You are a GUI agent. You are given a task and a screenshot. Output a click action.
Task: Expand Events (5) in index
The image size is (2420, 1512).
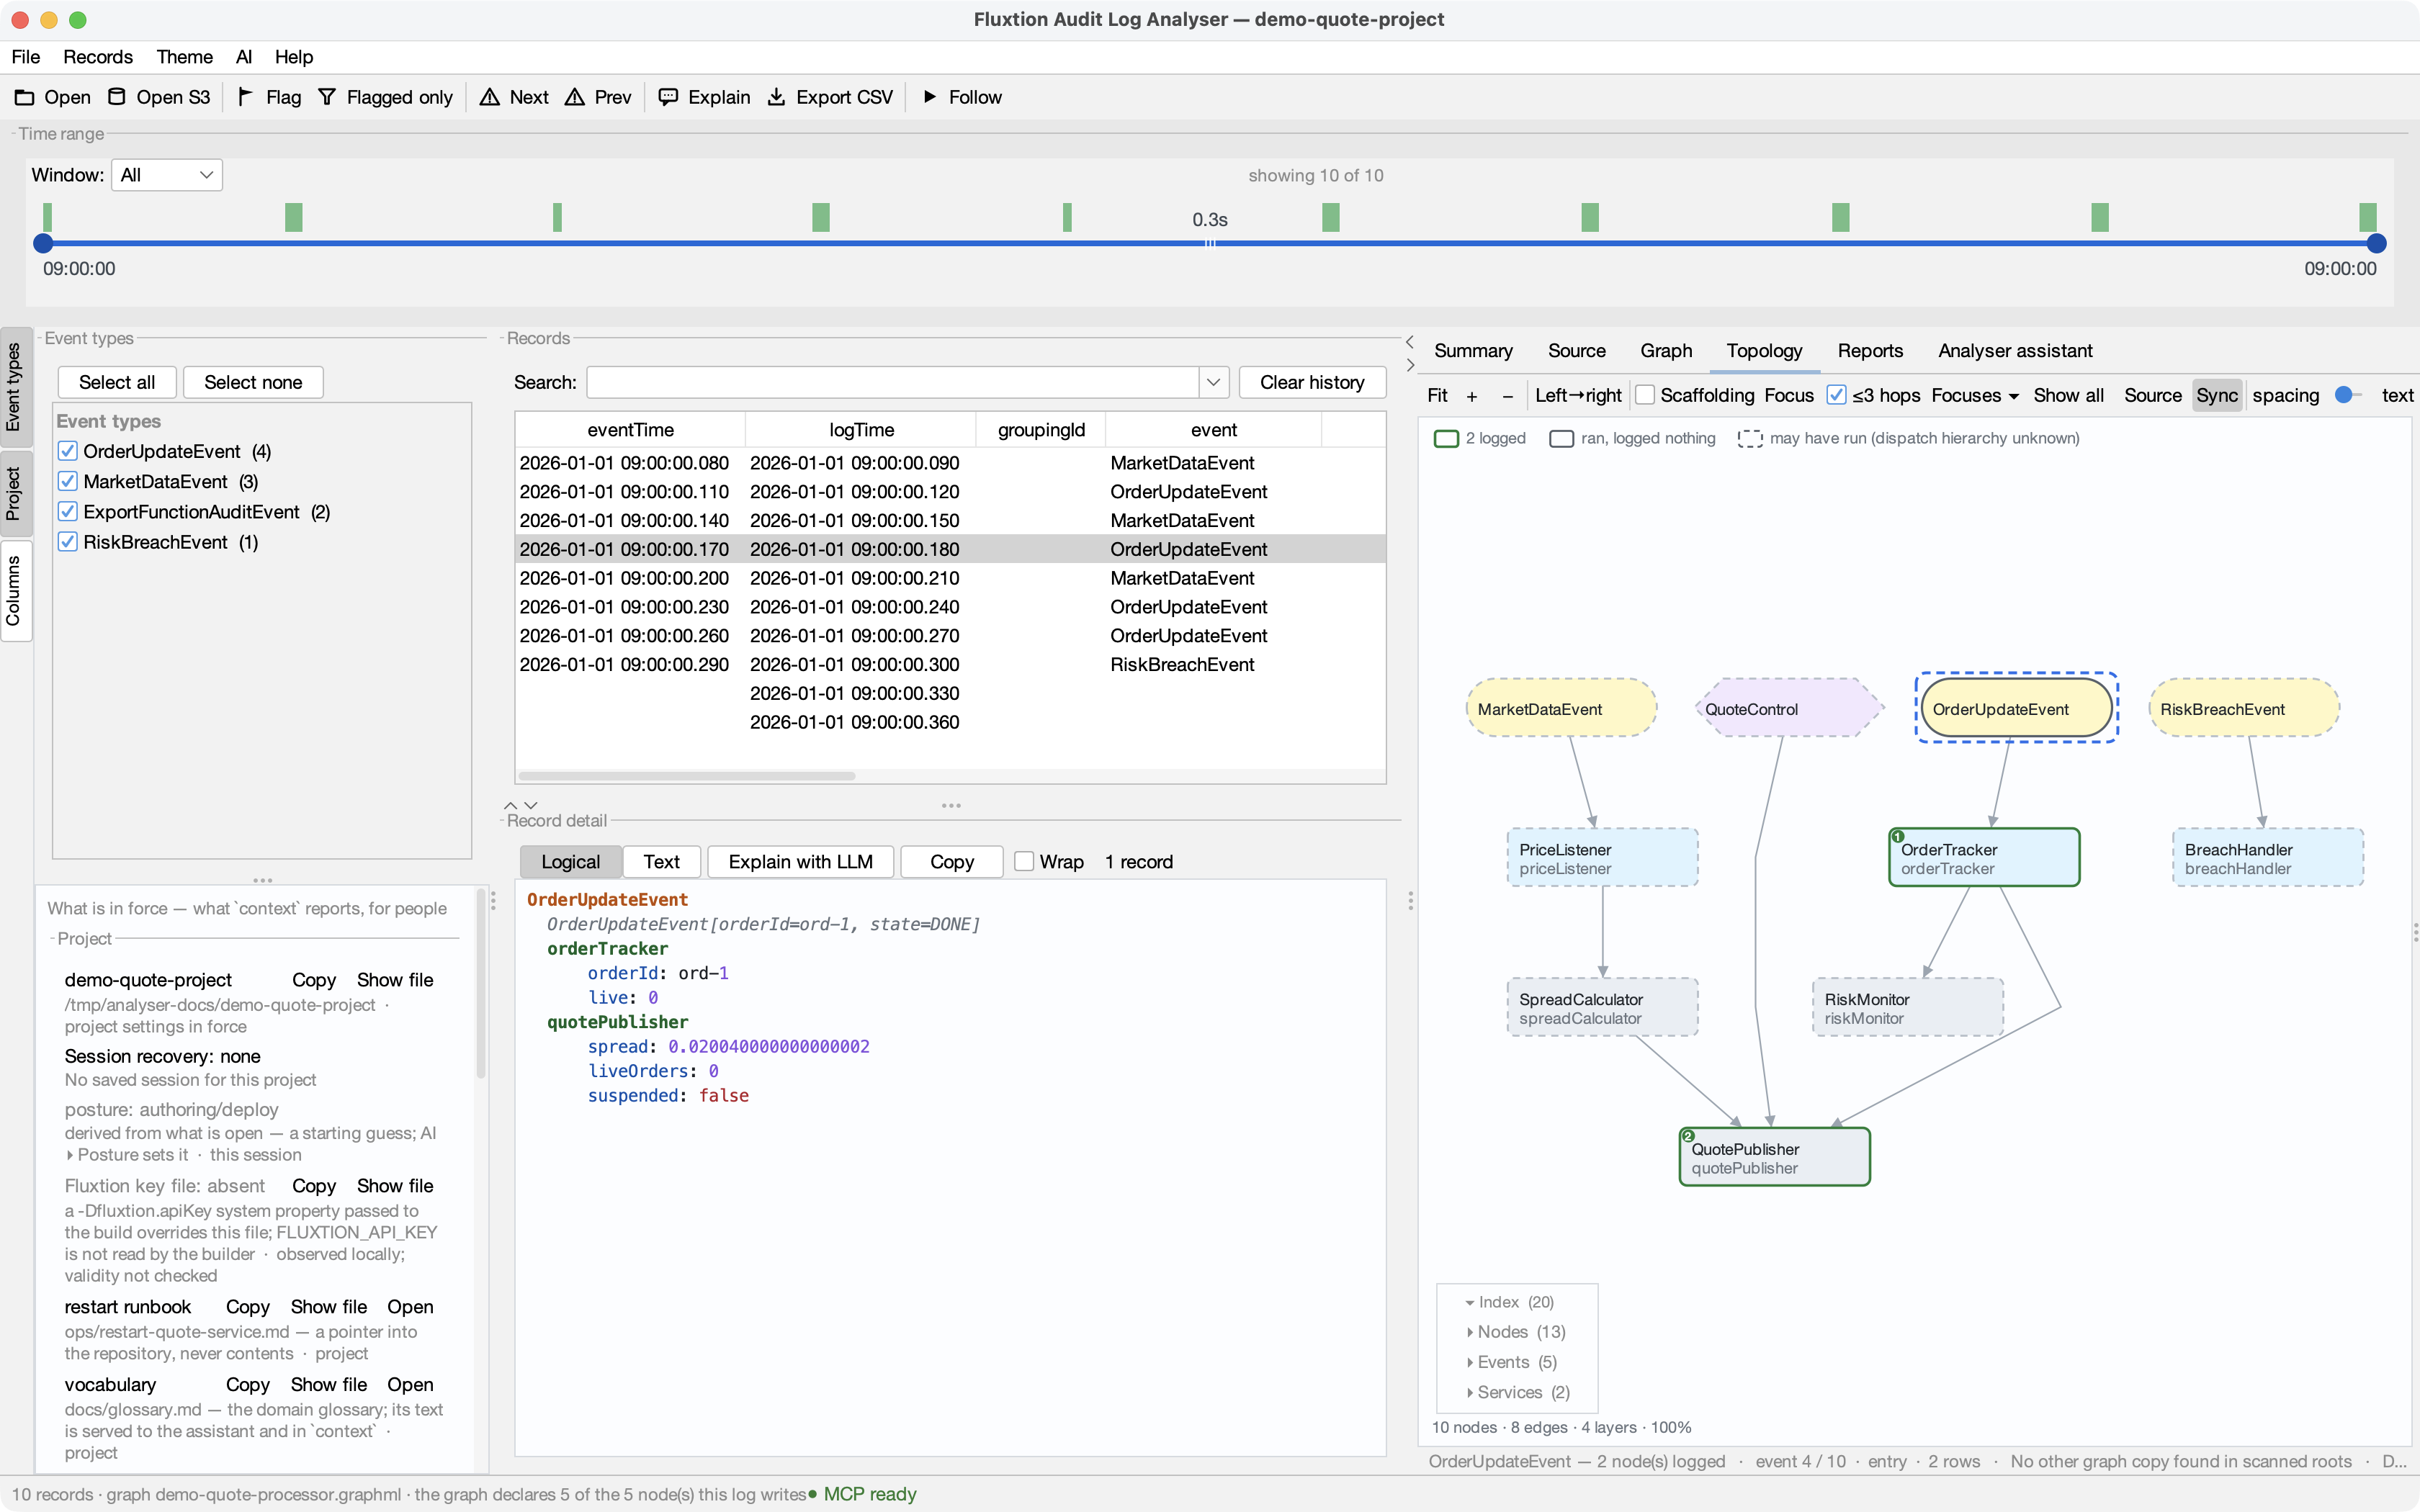pyautogui.click(x=1469, y=1363)
